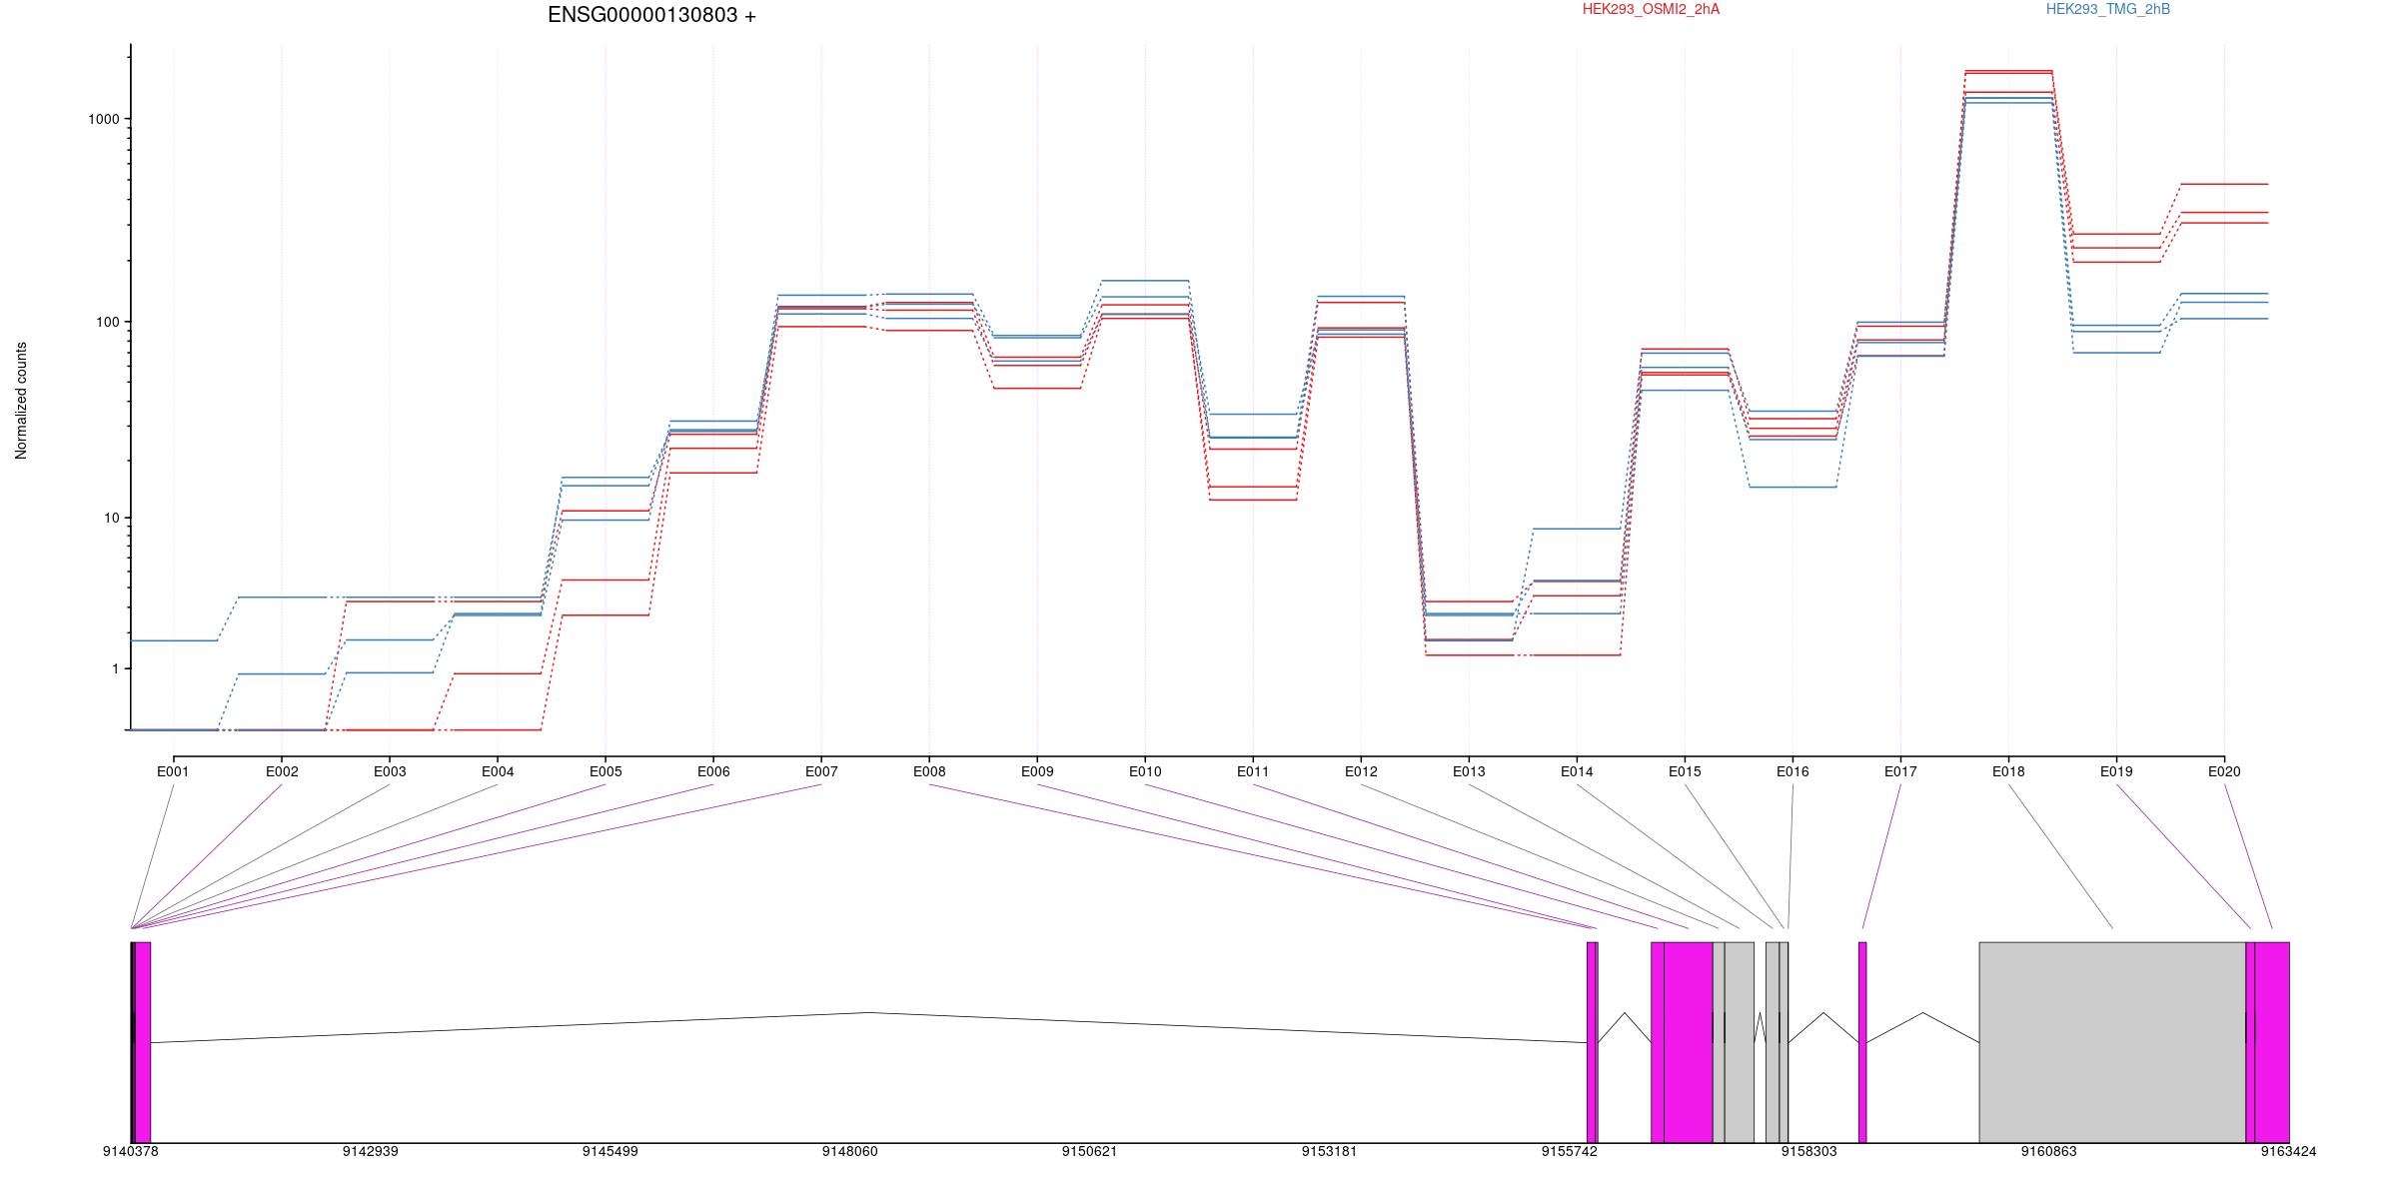
Task: Click the HEK293_TMG_2hB legend label
Action: [x=2108, y=9]
